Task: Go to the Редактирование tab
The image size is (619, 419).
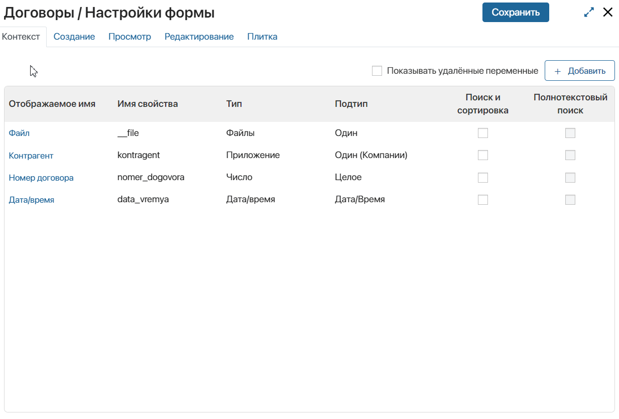Action: click(199, 37)
